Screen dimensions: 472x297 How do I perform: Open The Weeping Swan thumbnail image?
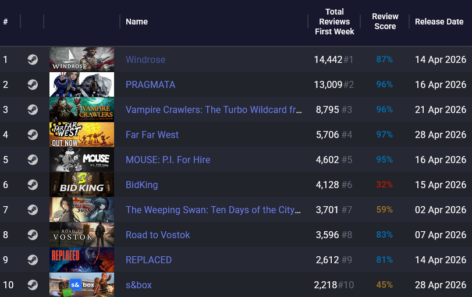pos(81,210)
